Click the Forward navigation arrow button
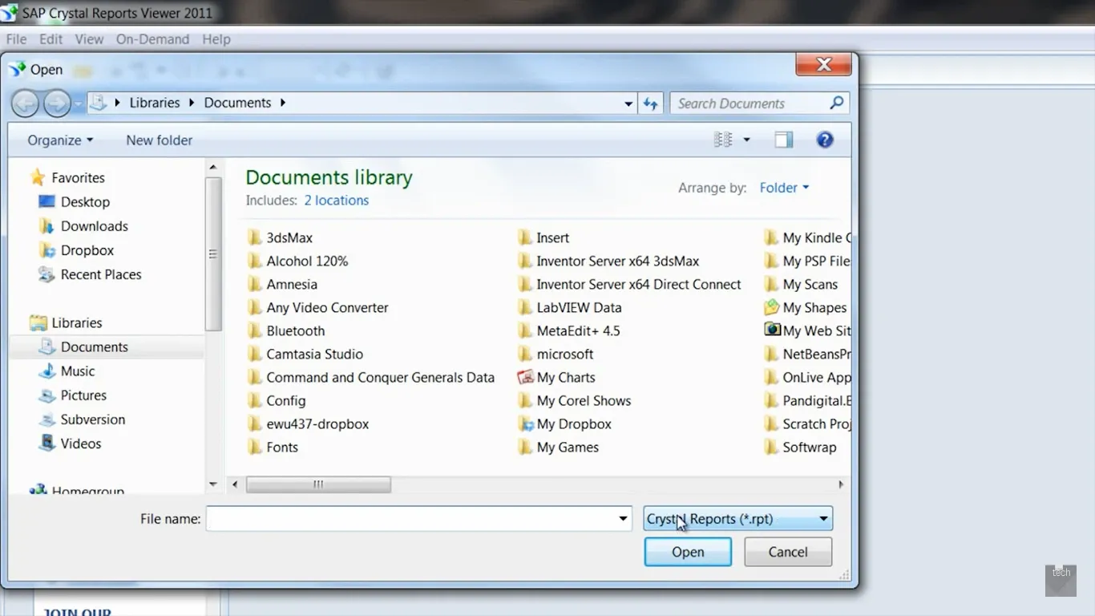The height and width of the screenshot is (616, 1095). pyautogui.click(x=57, y=103)
